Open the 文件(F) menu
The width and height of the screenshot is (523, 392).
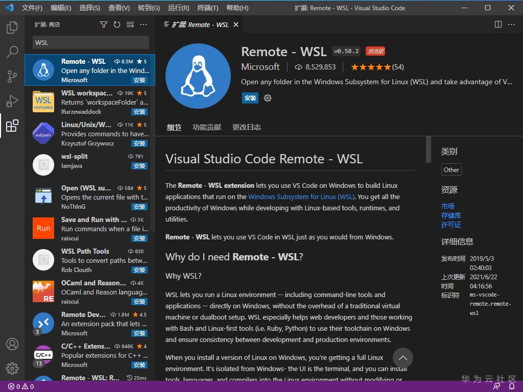coord(32,8)
